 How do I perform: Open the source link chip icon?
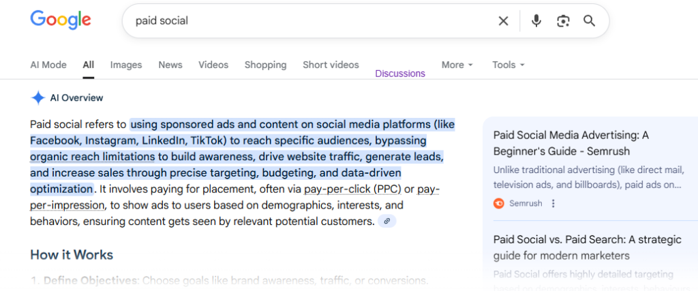coord(387,221)
